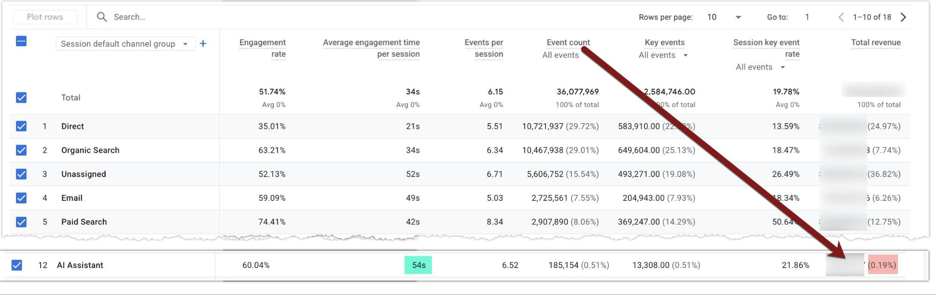This screenshot has height=295, width=936.
Task: Sort by Engagement rate column header
Action: (262, 48)
